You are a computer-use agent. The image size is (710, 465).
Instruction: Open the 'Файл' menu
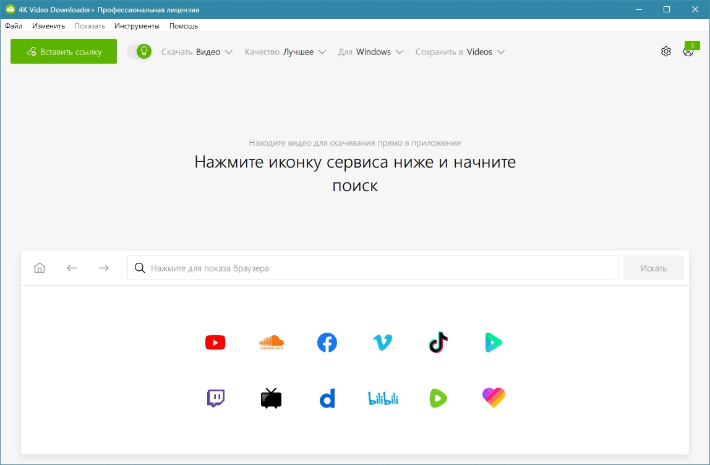[14, 26]
